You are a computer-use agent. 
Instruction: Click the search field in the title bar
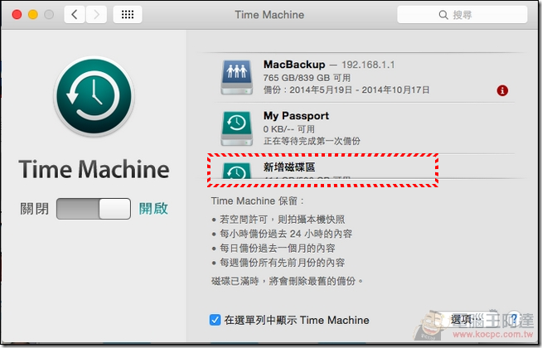click(462, 15)
